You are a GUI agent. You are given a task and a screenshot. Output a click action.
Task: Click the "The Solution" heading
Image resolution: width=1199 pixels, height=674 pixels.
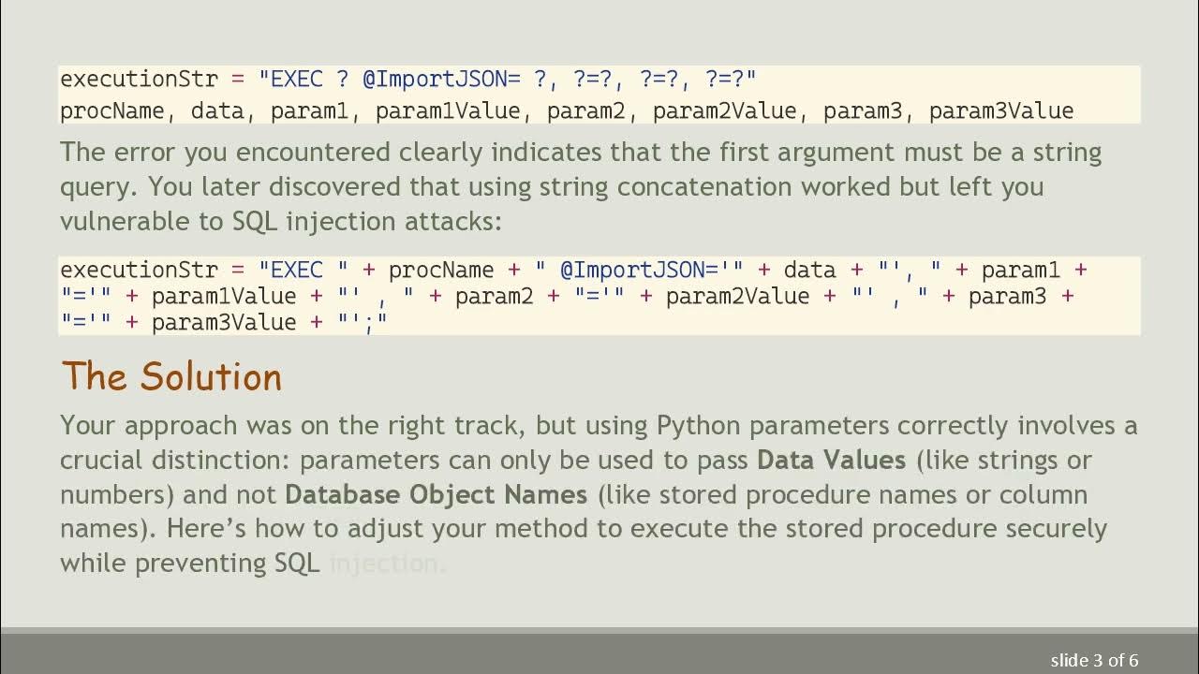click(x=171, y=377)
